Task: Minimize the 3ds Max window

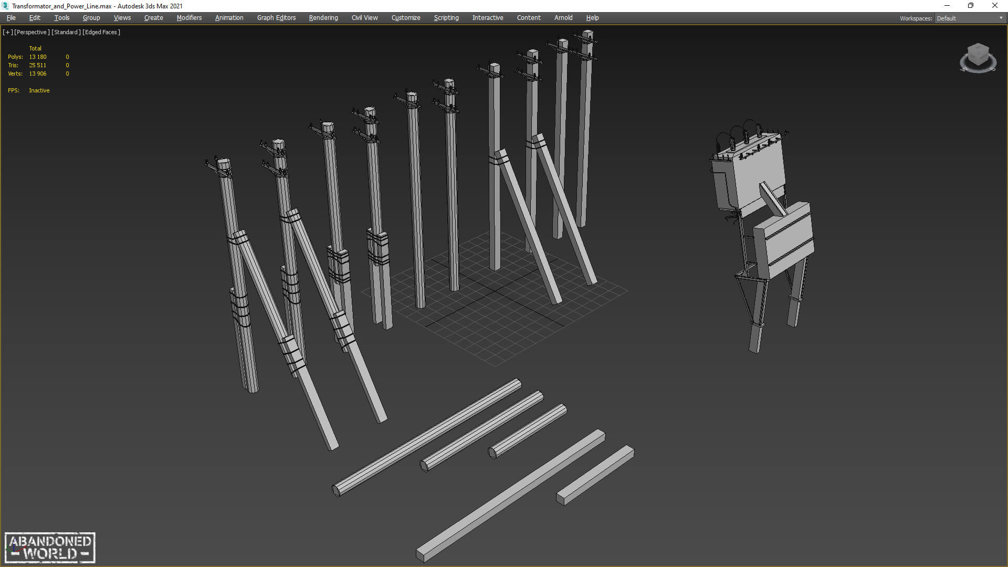Action: [x=947, y=6]
